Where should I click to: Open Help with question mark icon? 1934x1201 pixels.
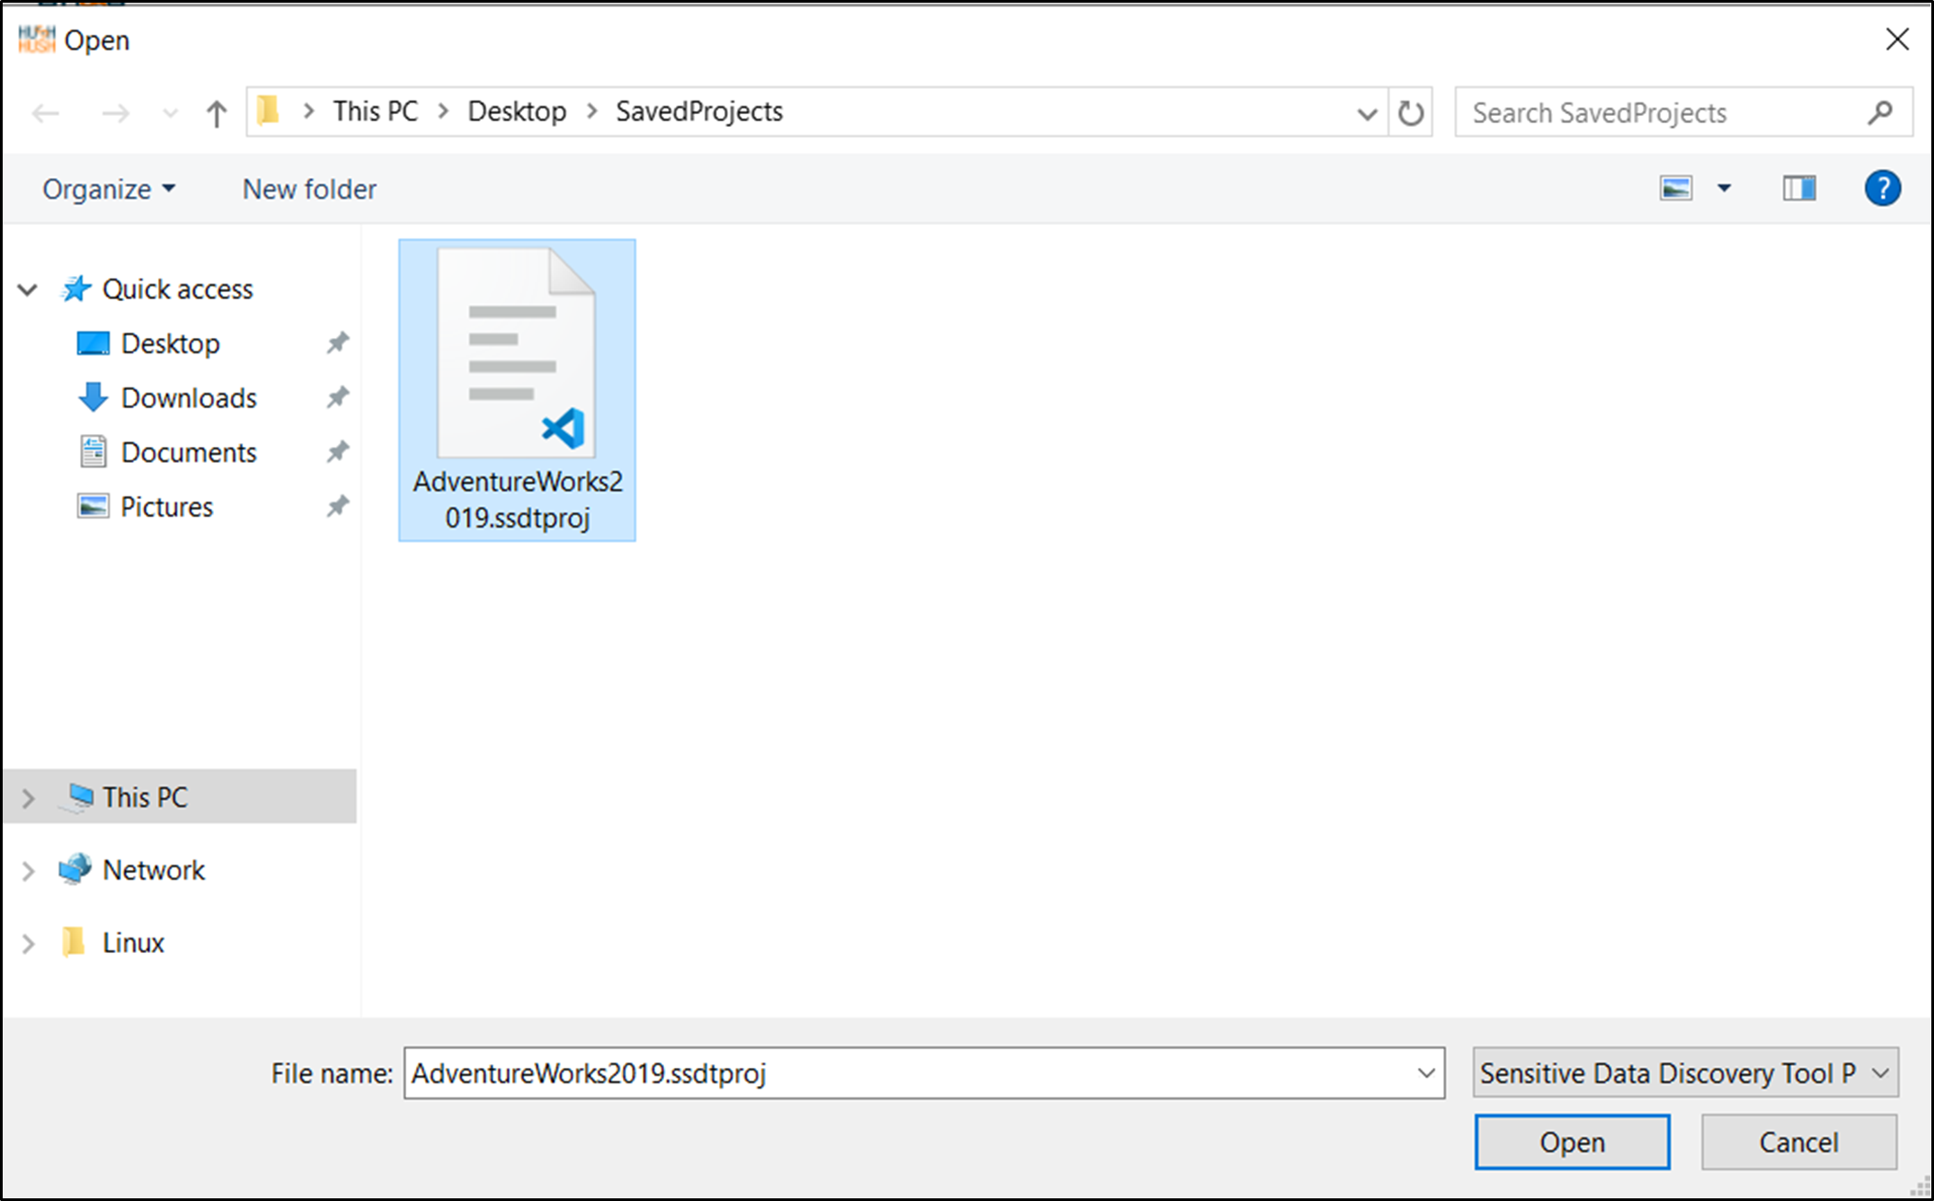coord(1882,189)
